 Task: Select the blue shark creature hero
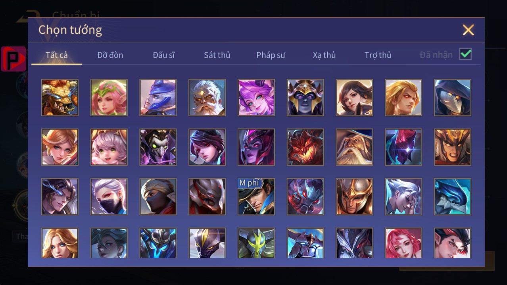[x=453, y=197]
